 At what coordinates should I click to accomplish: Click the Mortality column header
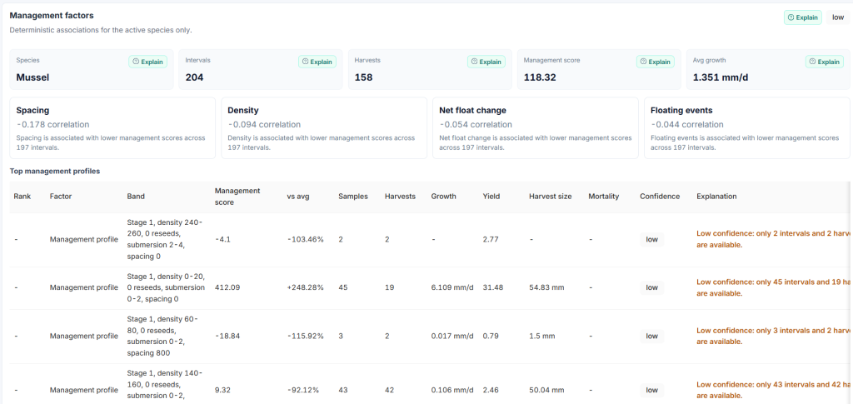603,197
